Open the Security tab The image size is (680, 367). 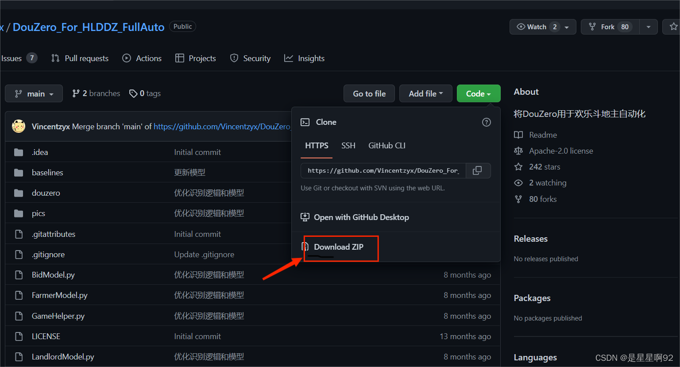tap(251, 58)
